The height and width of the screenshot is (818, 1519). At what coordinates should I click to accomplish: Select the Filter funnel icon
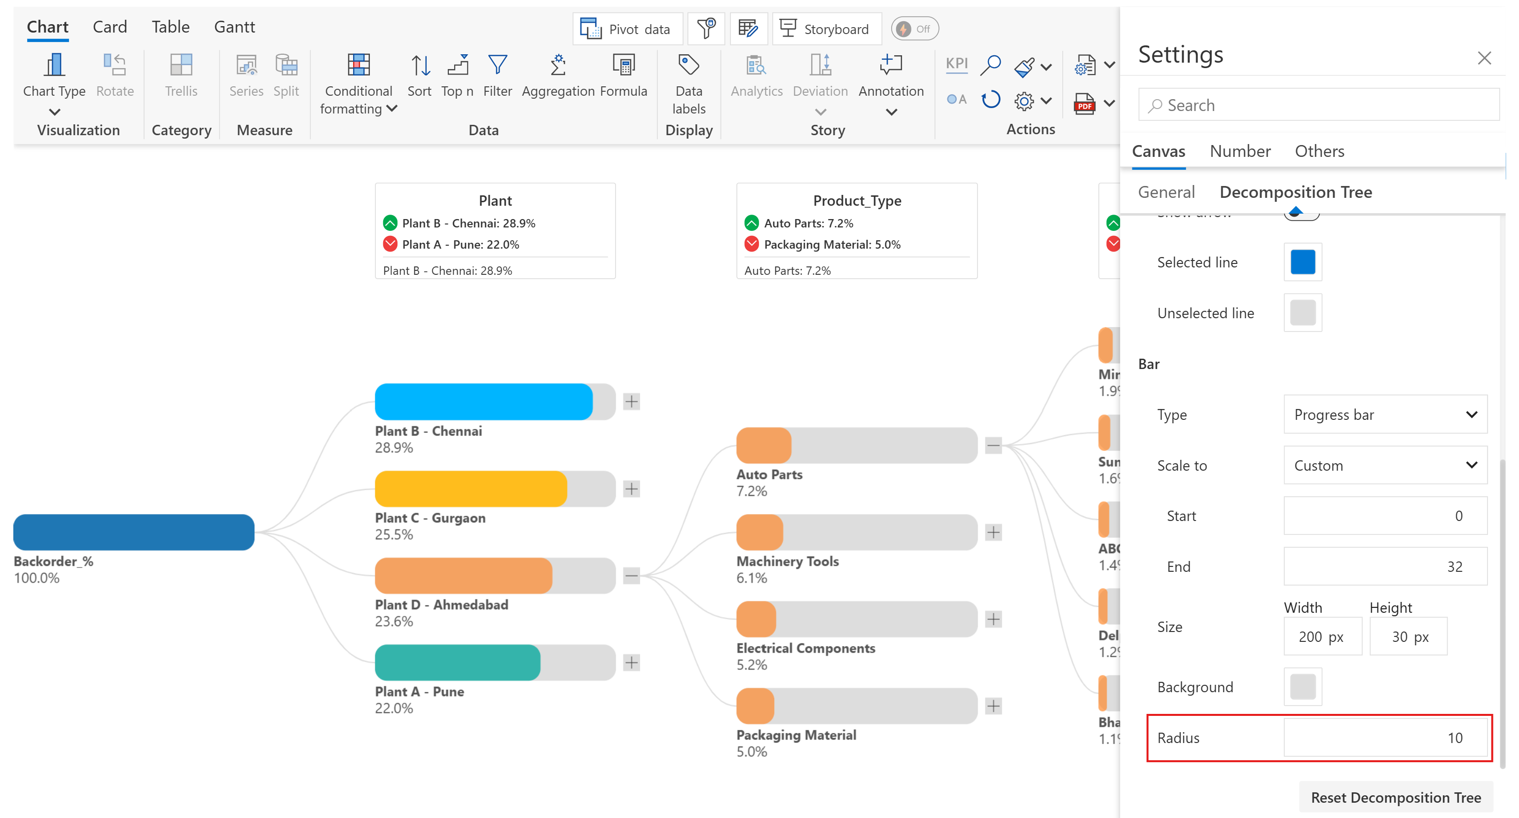[497, 66]
